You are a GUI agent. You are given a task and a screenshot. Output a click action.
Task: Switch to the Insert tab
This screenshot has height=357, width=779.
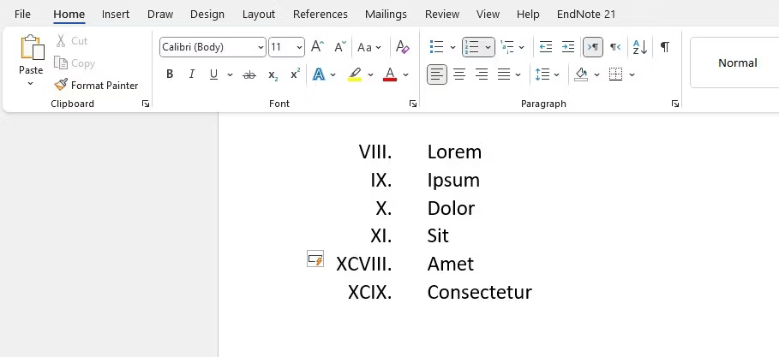point(115,14)
